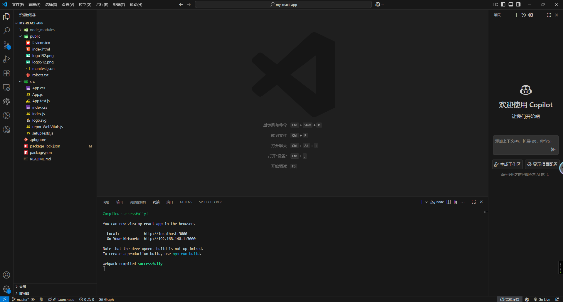The image size is (563, 302).
Task: Click Go Live in the status bar
Action: coord(542,299)
